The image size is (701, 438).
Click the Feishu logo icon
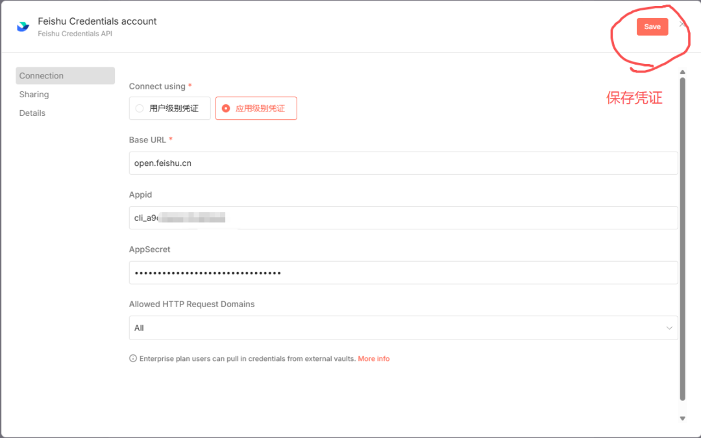pos(23,27)
